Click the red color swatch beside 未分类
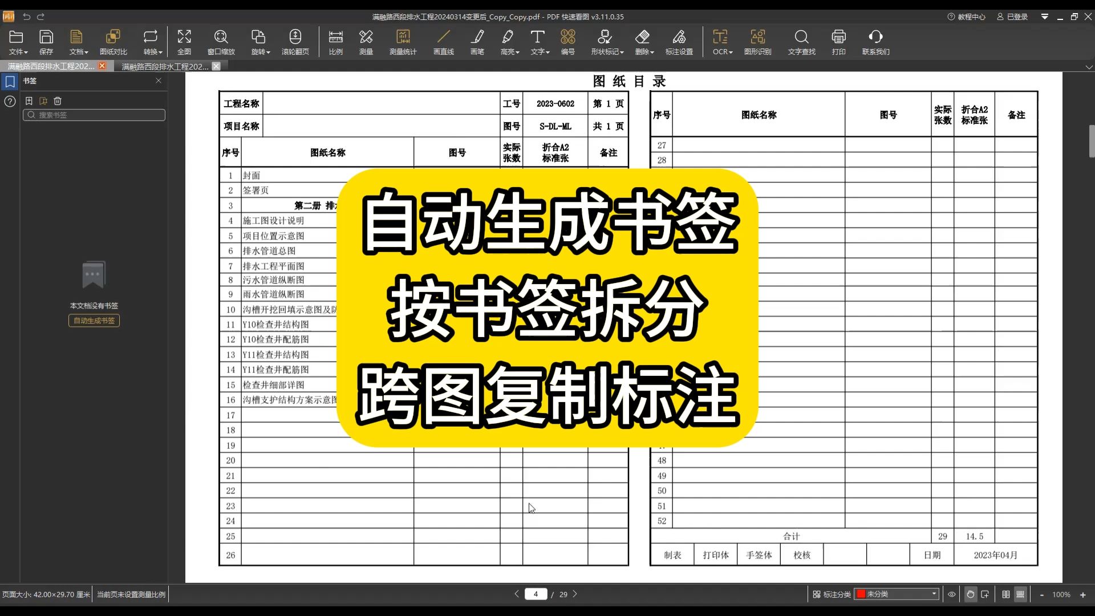1095x616 pixels. click(861, 594)
